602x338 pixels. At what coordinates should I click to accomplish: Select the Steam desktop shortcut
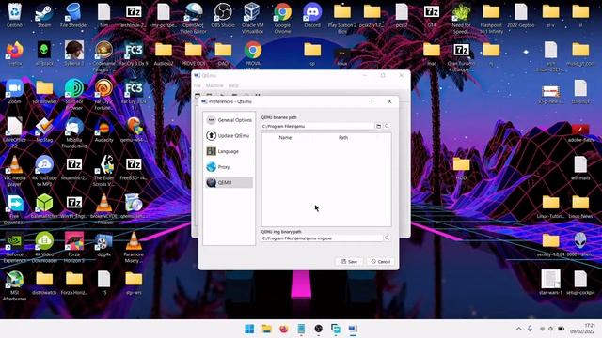[44, 15]
